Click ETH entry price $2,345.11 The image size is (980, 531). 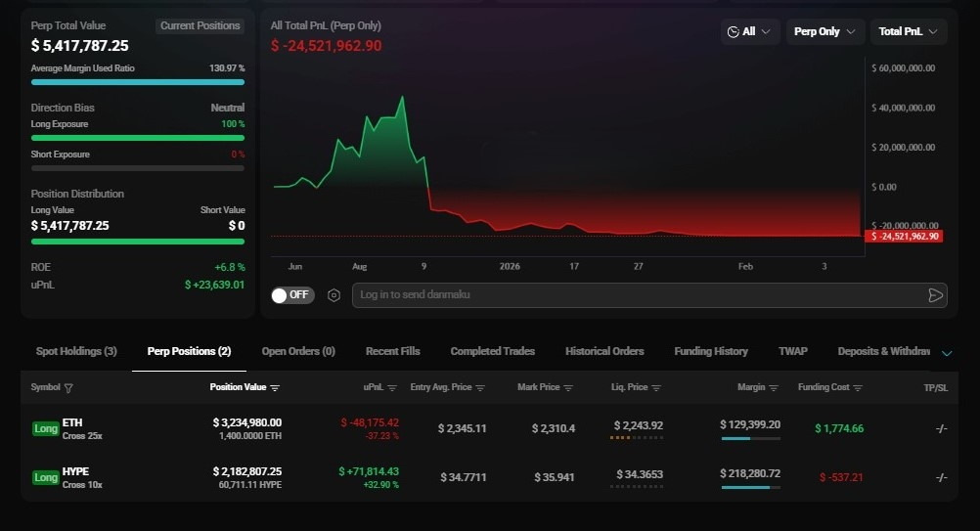[x=462, y=428]
